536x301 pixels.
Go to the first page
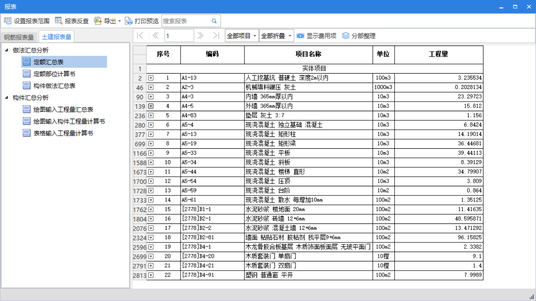click(x=140, y=36)
